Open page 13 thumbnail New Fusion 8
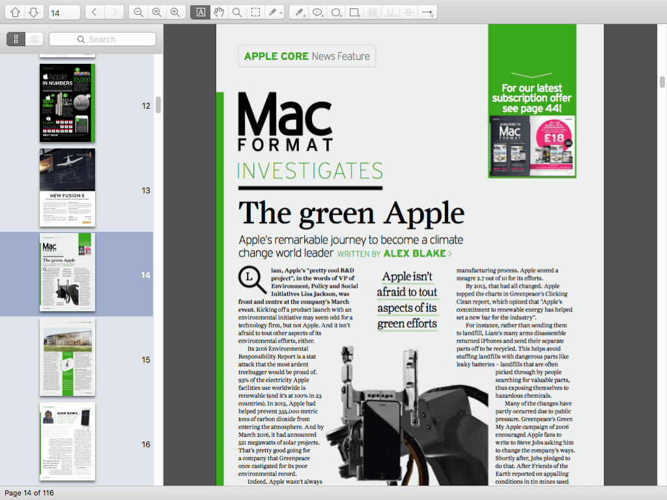667x500 pixels. [67, 187]
